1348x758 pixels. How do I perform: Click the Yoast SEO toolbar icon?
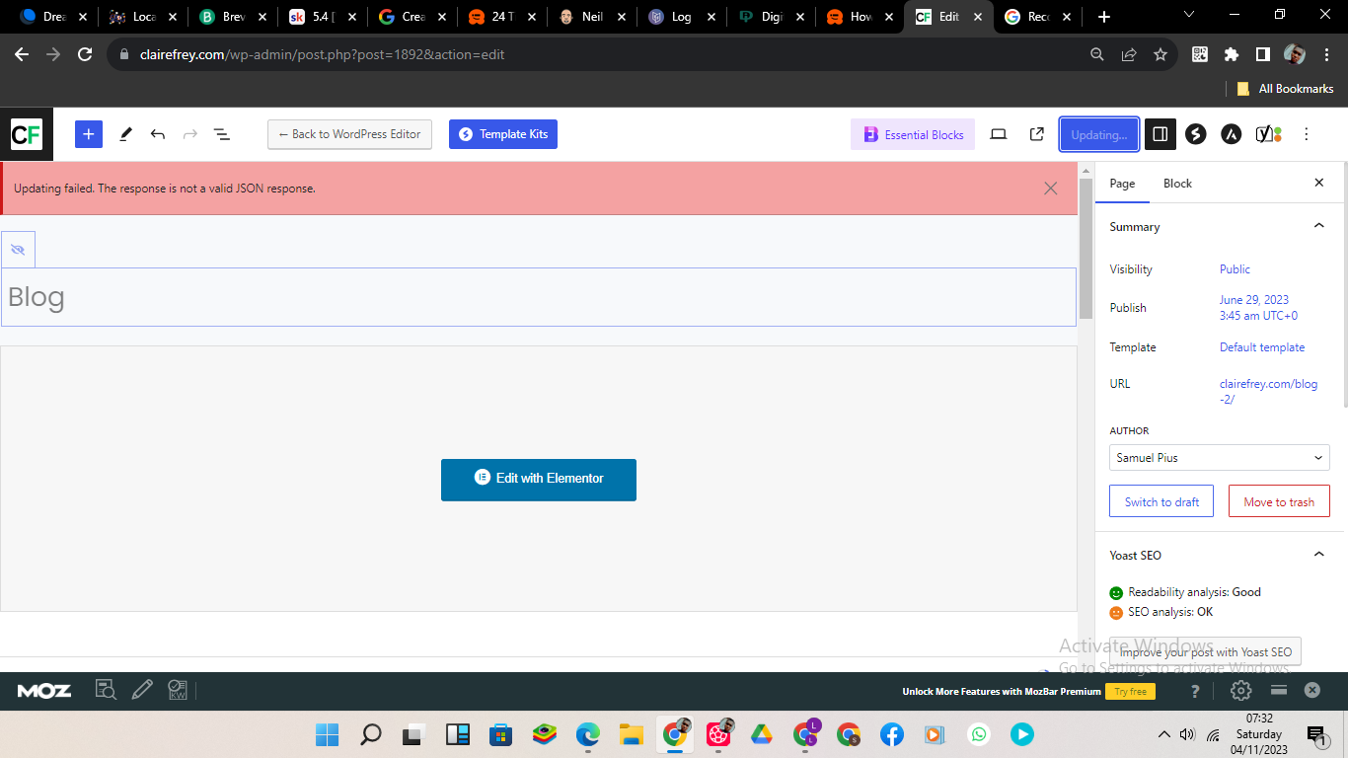(x=1266, y=133)
